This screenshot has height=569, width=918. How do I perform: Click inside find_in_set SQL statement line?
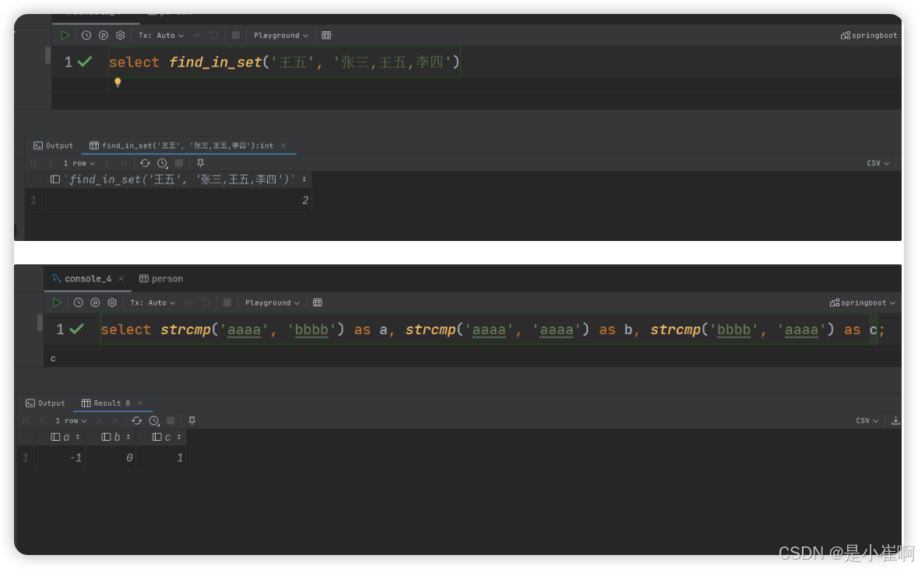pos(284,62)
